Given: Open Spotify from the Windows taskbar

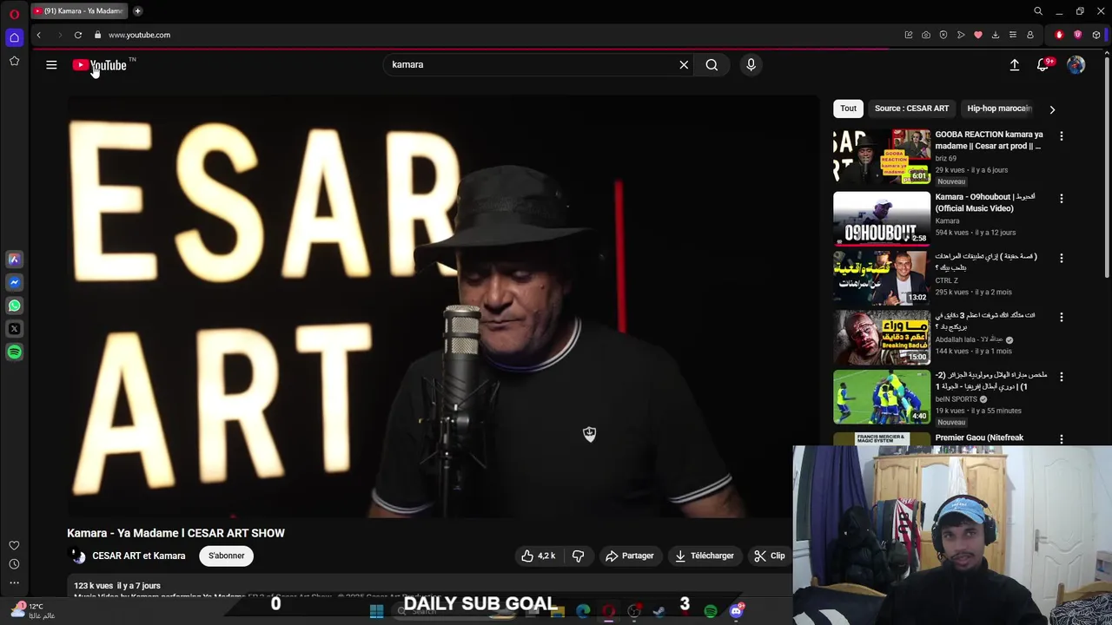Looking at the screenshot, I should click(x=711, y=611).
